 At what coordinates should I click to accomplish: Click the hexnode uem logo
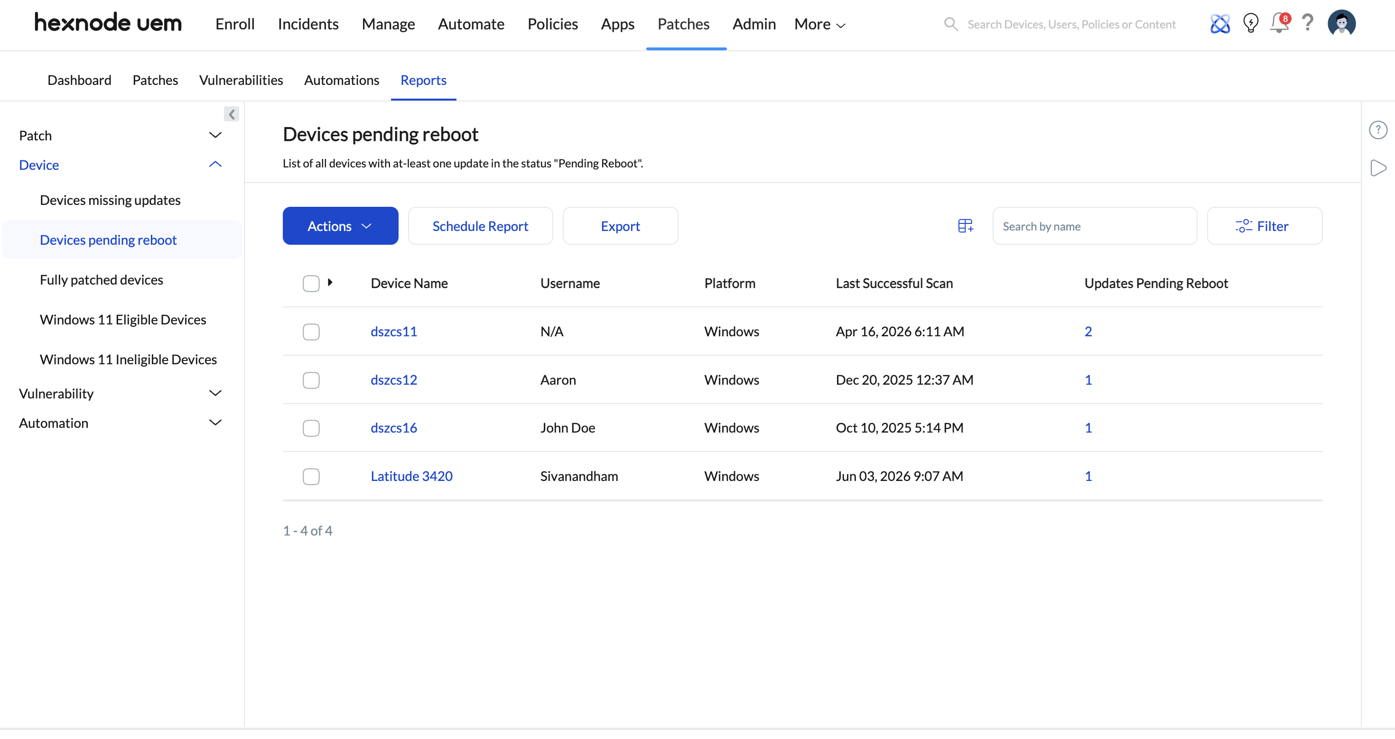(x=108, y=23)
